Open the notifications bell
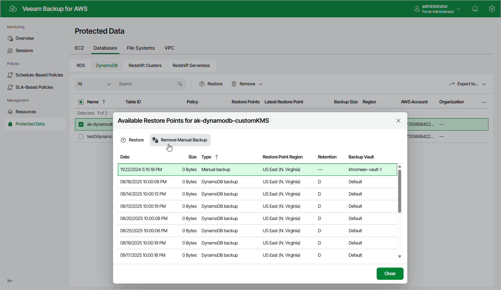501x290 pixels. coord(475,8)
